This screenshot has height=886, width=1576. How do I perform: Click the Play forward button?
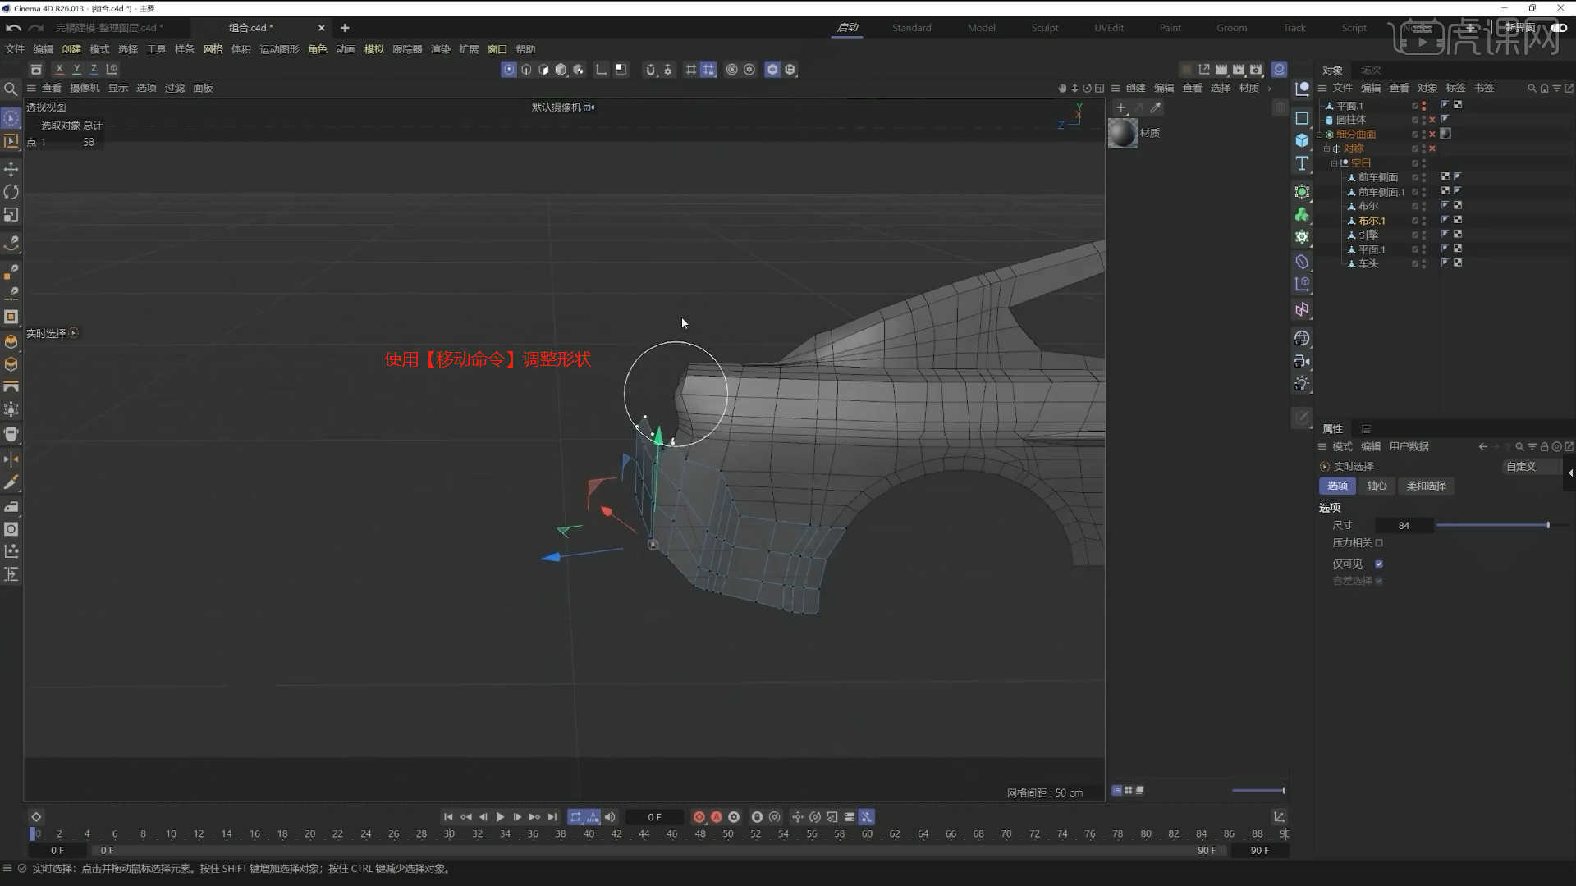[500, 817]
